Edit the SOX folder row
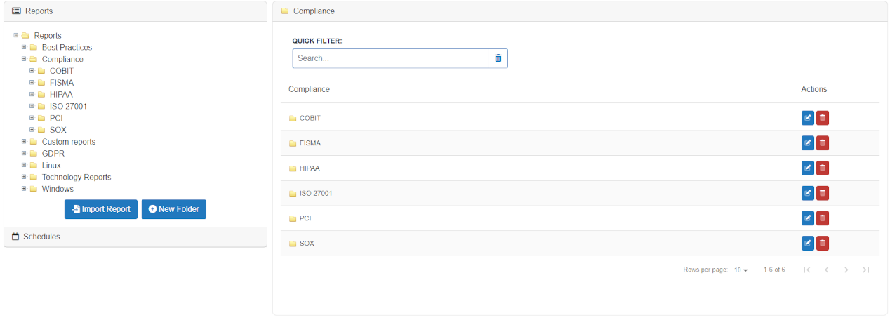The image size is (890, 318). (808, 243)
